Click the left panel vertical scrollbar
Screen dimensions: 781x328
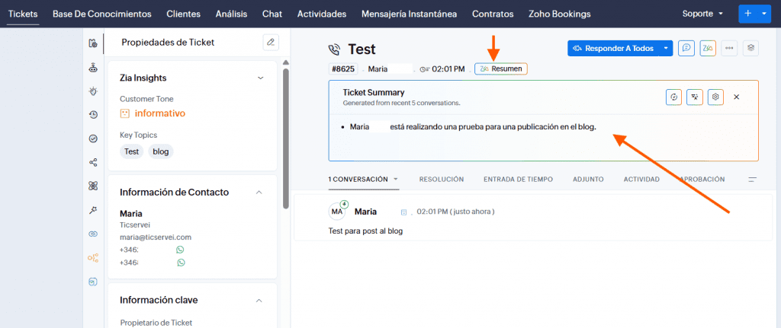286,129
